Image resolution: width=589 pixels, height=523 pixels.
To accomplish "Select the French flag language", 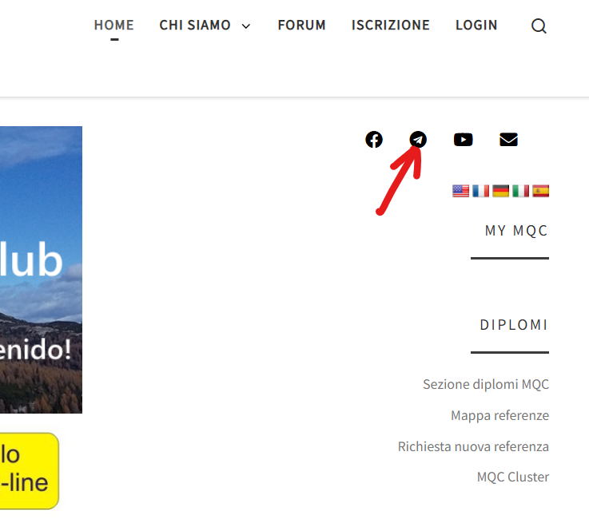I will click(480, 191).
